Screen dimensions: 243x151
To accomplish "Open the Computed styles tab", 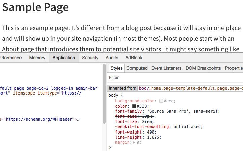I will [137, 68].
